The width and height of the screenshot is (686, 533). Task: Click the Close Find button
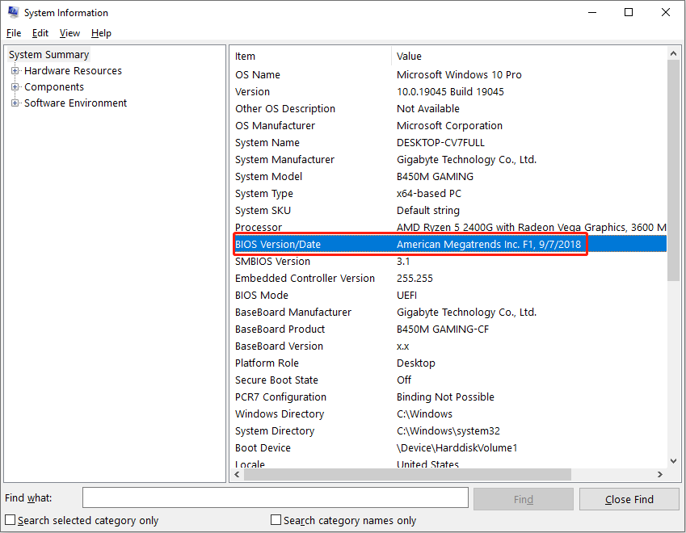(x=629, y=497)
